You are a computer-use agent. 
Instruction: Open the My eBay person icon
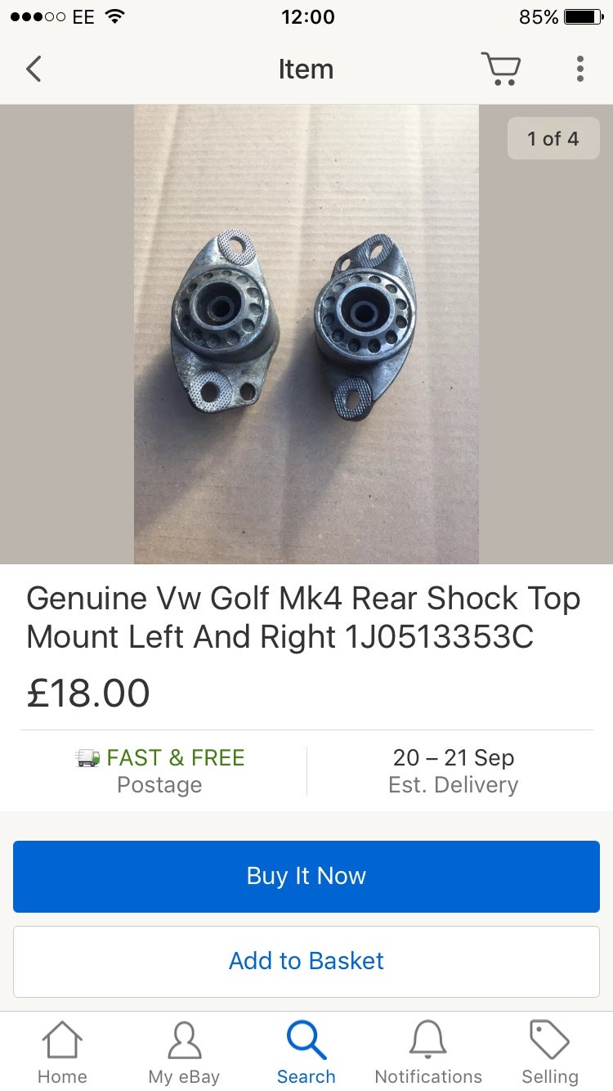click(x=184, y=1041)
